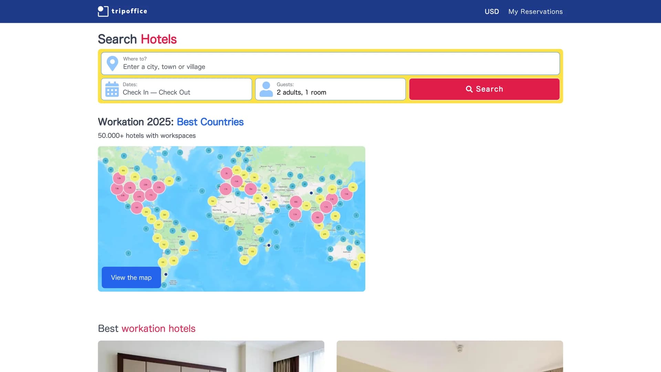This screenshot has width=661, height=372.
Task: Click the magnifier icon in Search button
Action: click(x=469, y=89)
